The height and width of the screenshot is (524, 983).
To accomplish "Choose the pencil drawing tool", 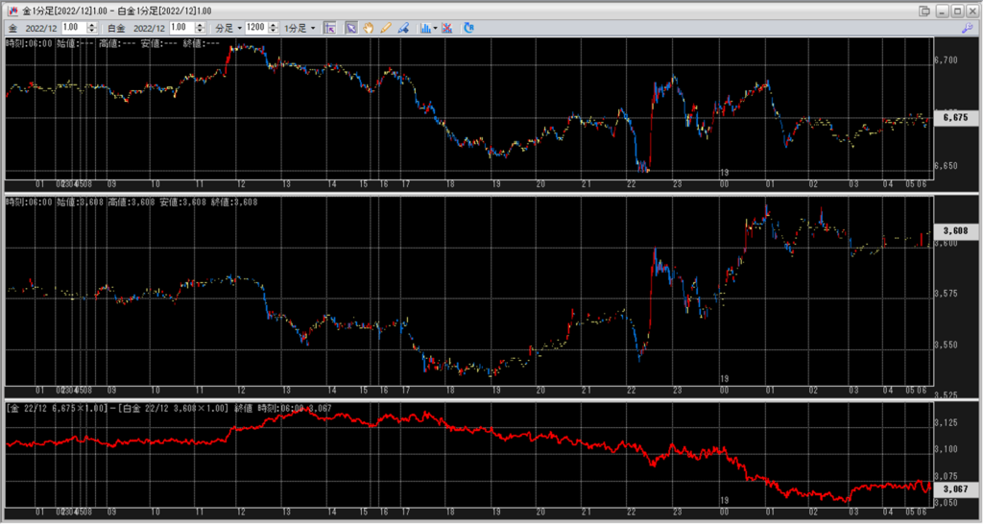I will pos(386,28).
